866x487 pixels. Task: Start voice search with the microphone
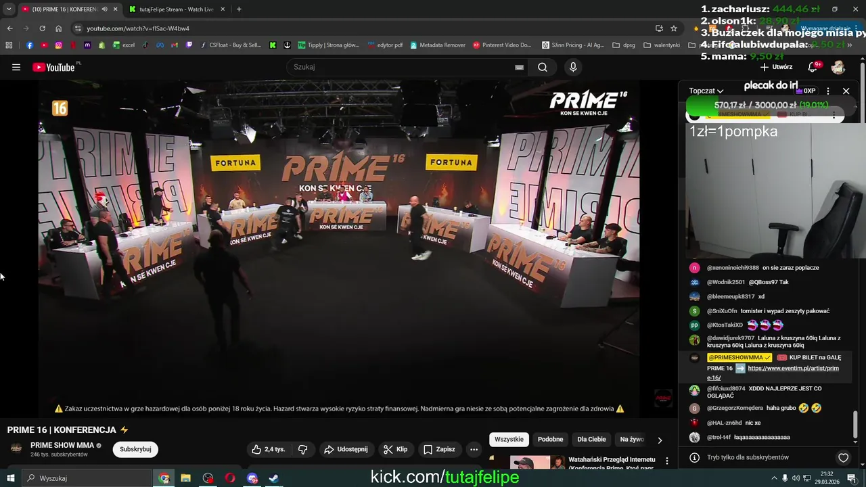coord(573,67)
